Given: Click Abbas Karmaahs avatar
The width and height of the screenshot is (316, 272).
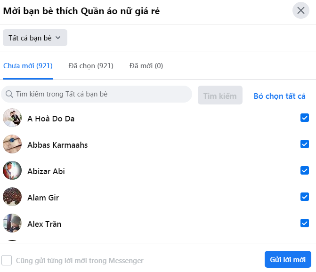Looking at the screenshot, I should tap(12, 144).
